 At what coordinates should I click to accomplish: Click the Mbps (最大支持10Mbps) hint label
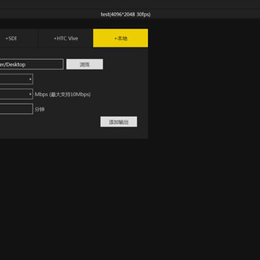(63, 95)
